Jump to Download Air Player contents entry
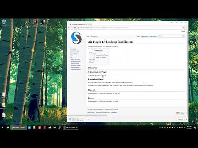 pyautogui.click(x=100, y=55)
